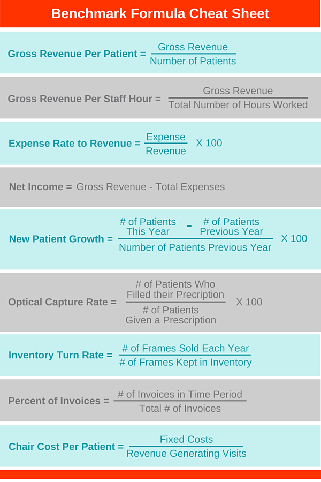Click the Benchmark Formula Cheat Sheet title
The width and height of the screenshot is (321, 482).
[160, 13]
